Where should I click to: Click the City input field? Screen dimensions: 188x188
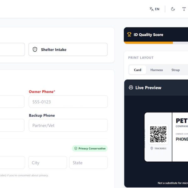[x=48, y=163]
